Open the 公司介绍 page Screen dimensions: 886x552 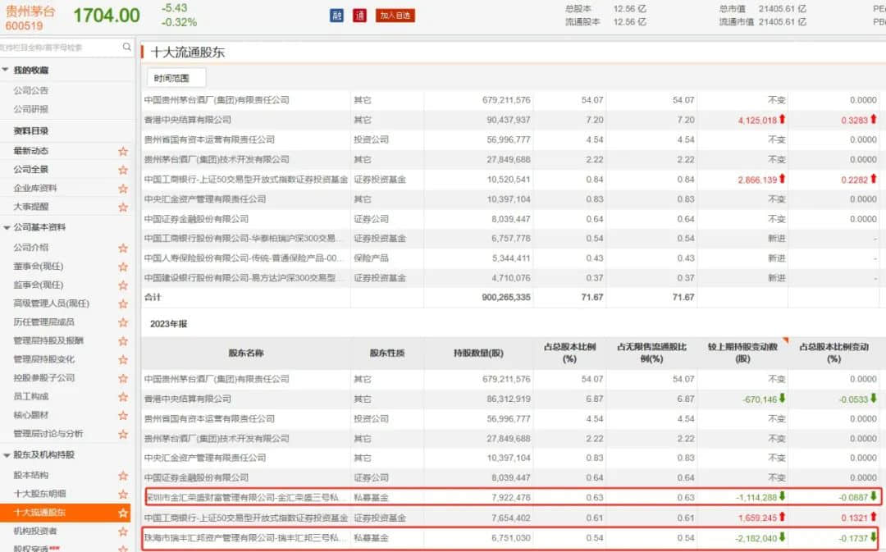pyautogui.click(x=31, y=248)
